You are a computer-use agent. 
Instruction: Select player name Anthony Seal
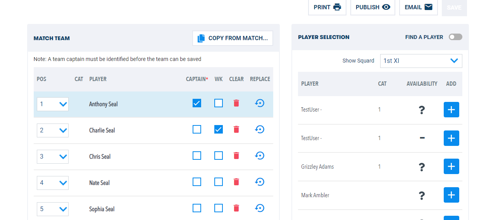(x=103, y=104)
